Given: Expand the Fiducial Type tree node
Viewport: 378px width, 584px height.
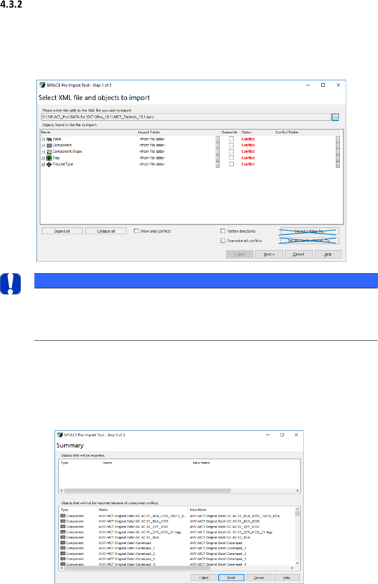Looking at the screenshot, I should 43,164.
